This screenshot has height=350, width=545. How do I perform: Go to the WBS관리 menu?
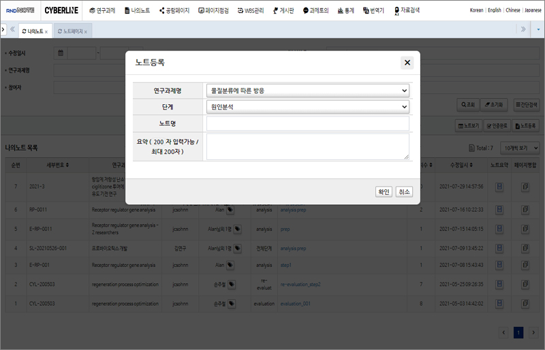click(x=250, y=11)
